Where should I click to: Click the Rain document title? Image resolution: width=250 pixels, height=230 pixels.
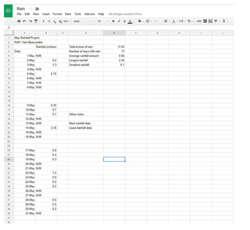tap(21, 9)
